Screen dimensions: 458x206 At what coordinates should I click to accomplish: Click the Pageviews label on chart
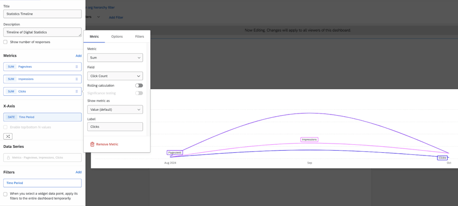tap(175, 153)
